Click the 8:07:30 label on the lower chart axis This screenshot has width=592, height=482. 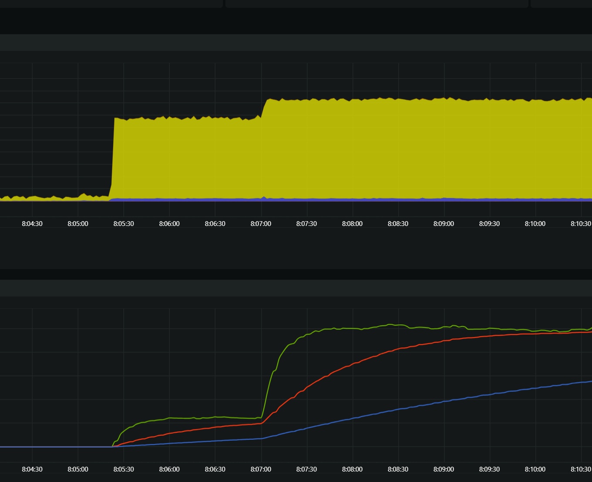click(x=306, y=469)
